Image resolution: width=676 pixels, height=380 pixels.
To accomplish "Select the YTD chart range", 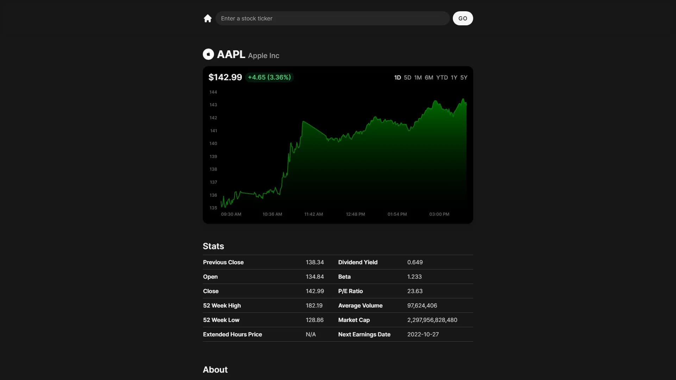I will (x=442, y=77).
